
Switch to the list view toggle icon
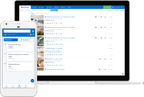coord(123,10)
